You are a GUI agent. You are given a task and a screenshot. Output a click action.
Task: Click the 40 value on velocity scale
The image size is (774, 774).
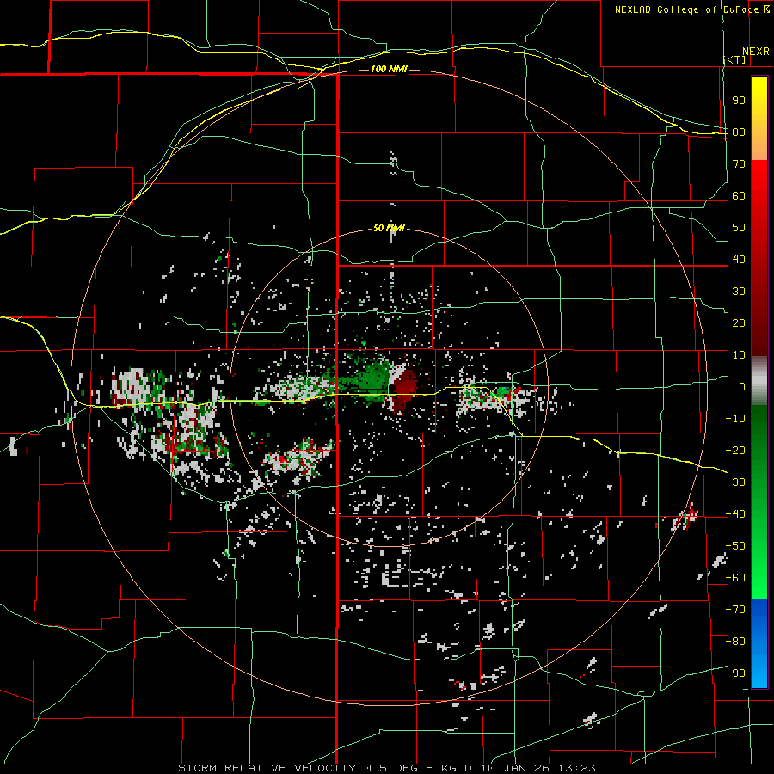(739, 259)
